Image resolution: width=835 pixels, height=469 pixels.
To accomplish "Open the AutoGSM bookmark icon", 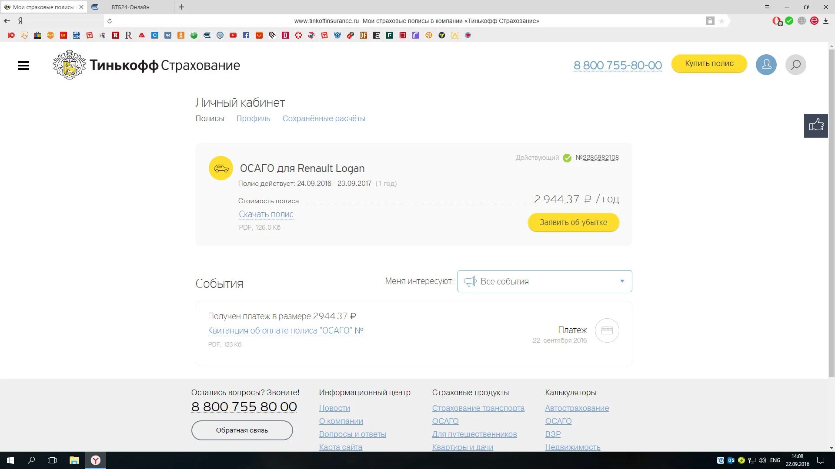I will [x=77, y=35].
